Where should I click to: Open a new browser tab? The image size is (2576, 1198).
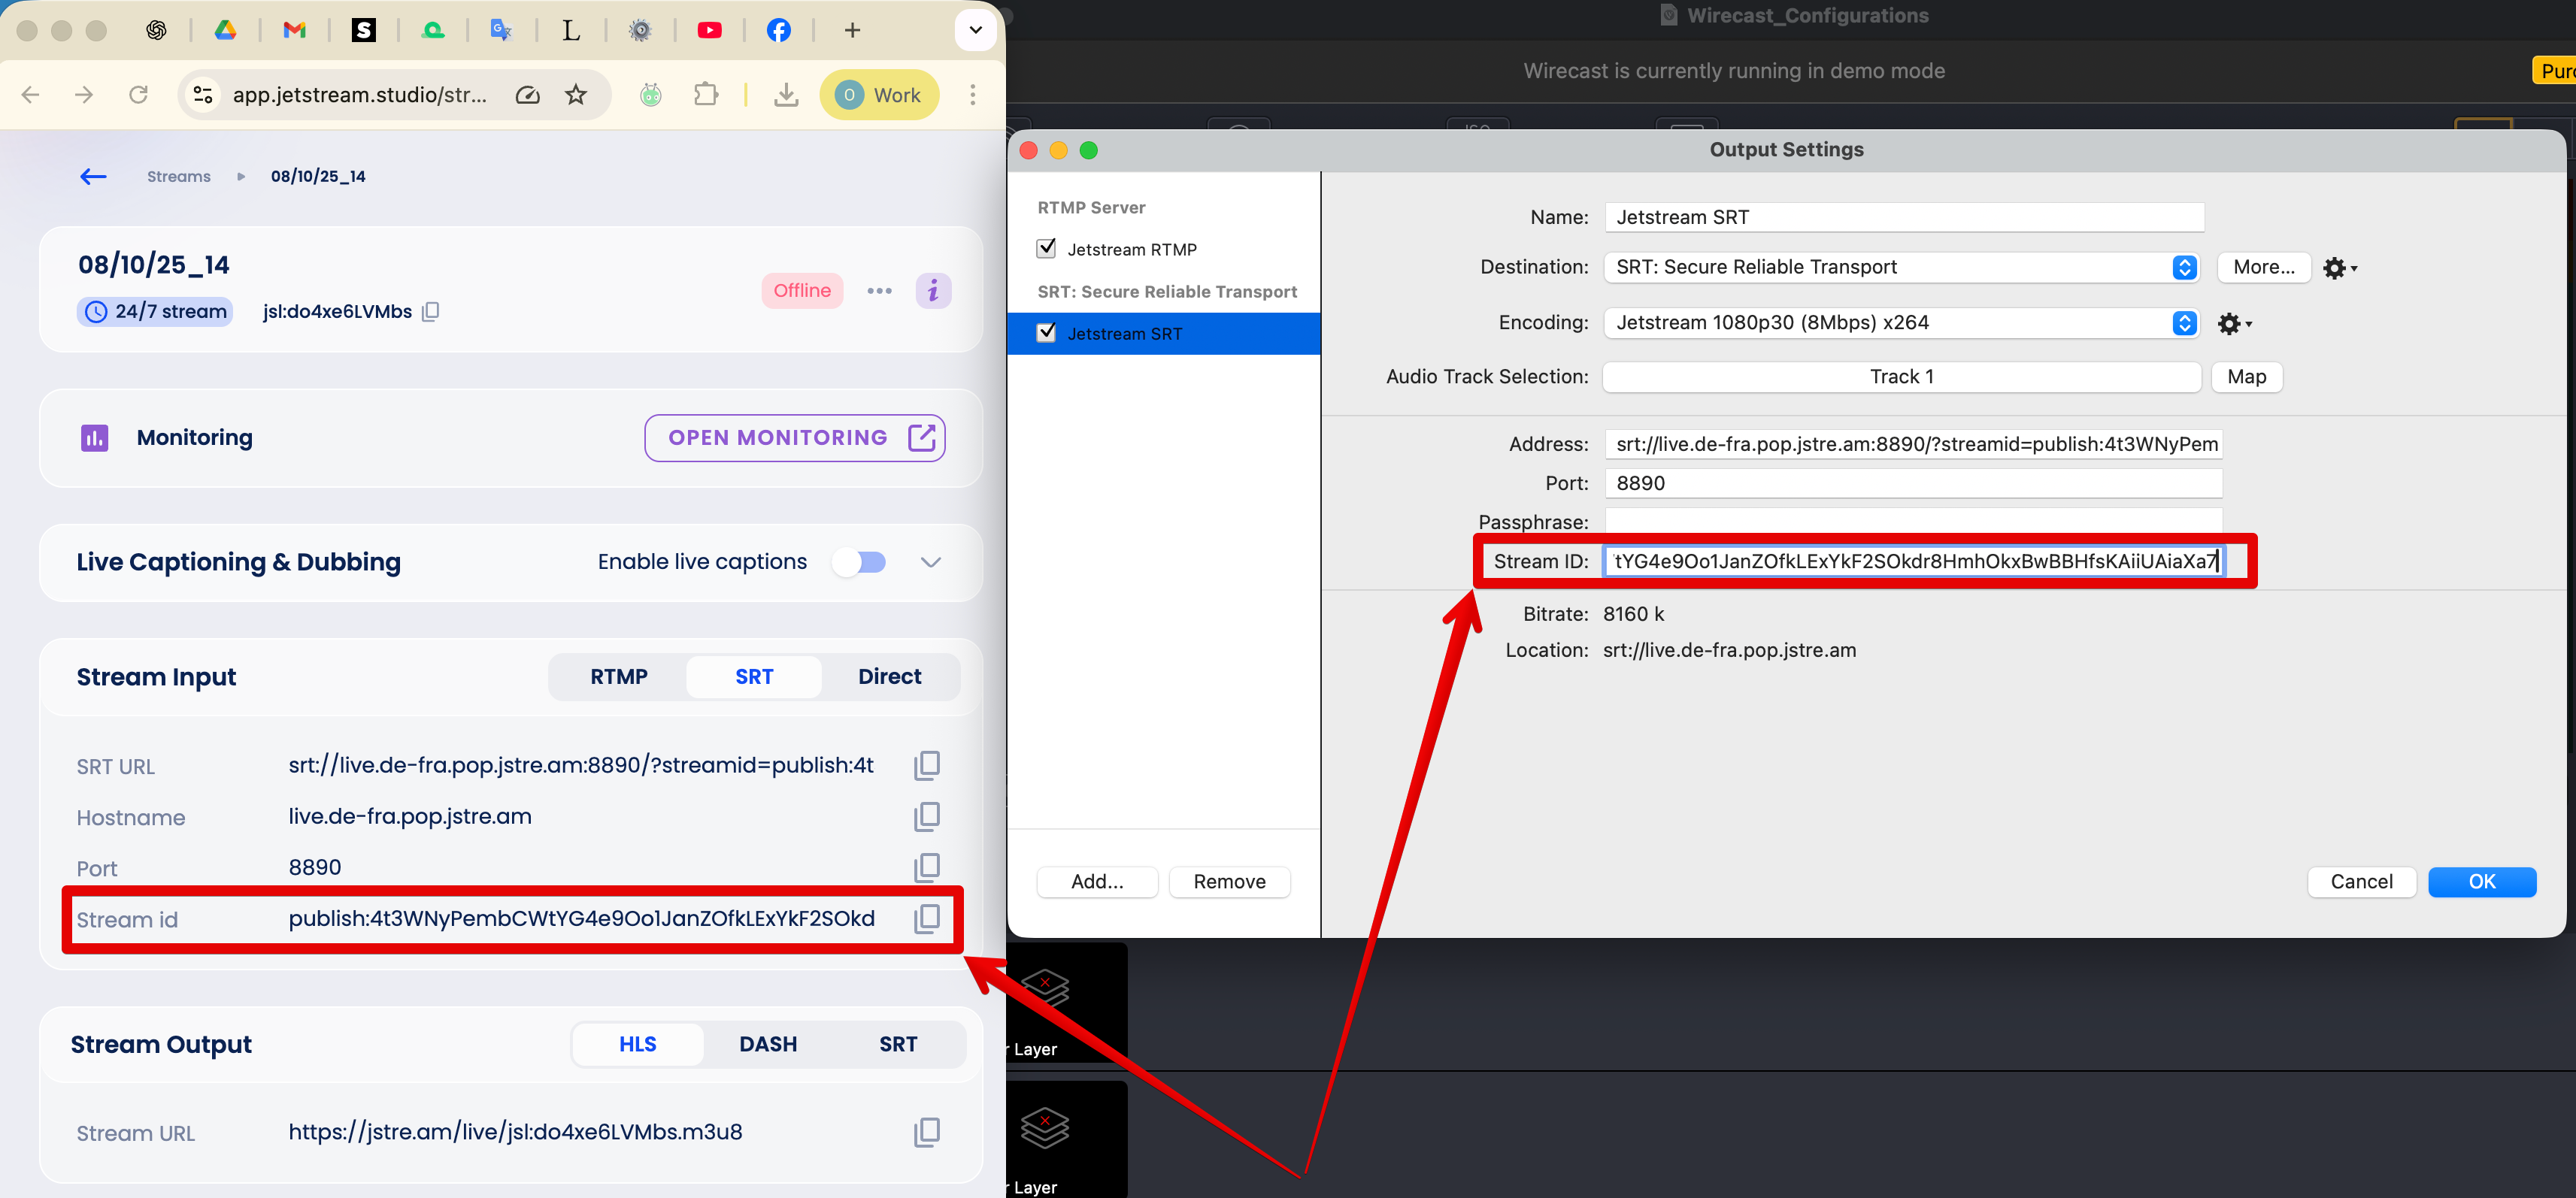click(852, 30)
